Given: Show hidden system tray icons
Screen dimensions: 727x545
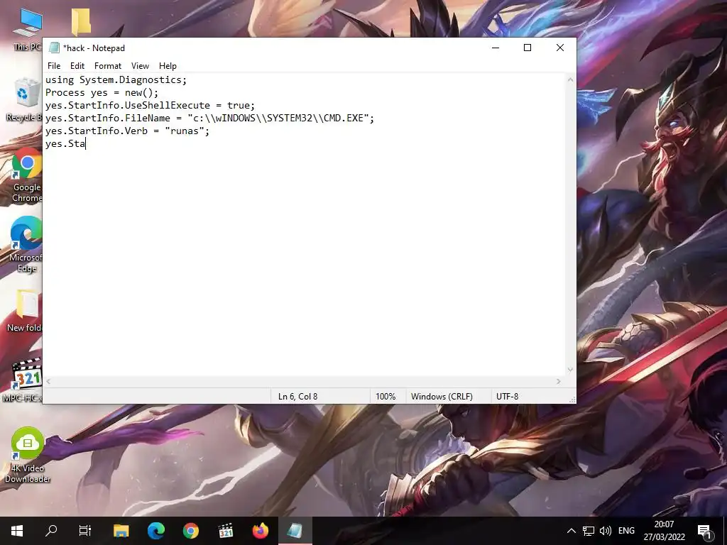Looking at the screenshot, I should click(572, 531).
